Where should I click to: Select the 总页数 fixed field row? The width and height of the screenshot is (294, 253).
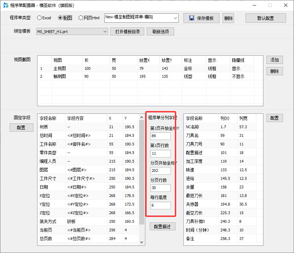(x=88, y=239)
